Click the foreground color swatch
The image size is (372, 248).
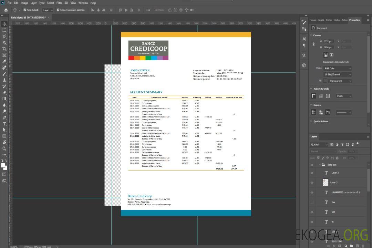pyautogui.click(x=3, y=166)
